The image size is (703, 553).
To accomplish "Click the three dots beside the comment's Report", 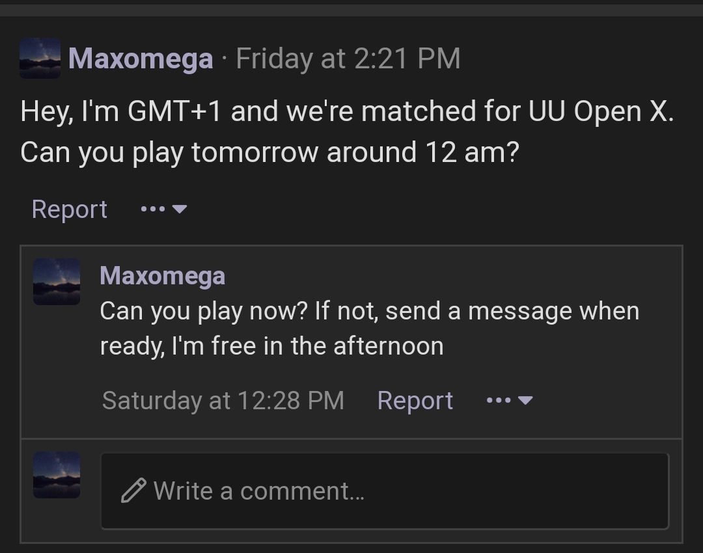I will point(498,401).
